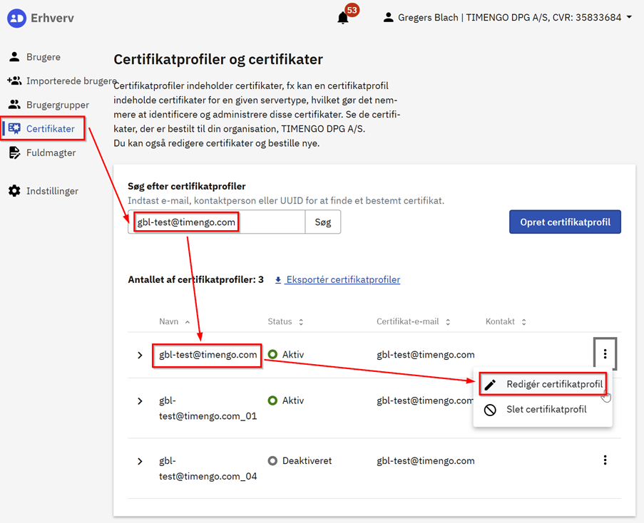The image size is (644, 523).
Task: Click the Erhverv logo icon
Action: click(x=16, y=18)
